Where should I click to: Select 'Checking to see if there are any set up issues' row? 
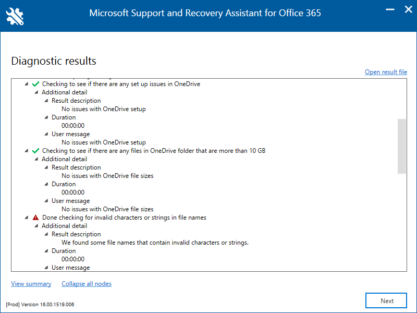(121, 84)
